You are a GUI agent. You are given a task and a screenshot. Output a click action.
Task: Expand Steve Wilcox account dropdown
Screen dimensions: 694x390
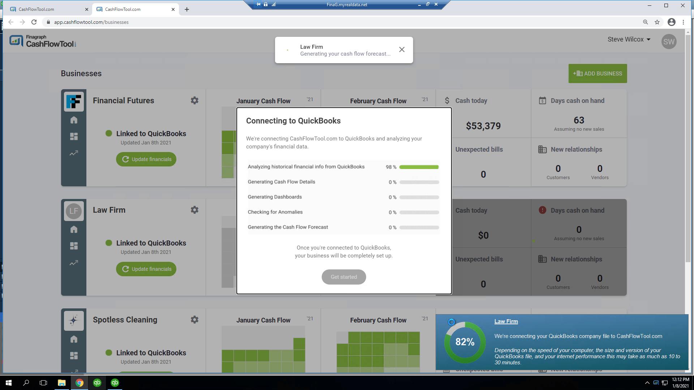(x=629, y=39)
